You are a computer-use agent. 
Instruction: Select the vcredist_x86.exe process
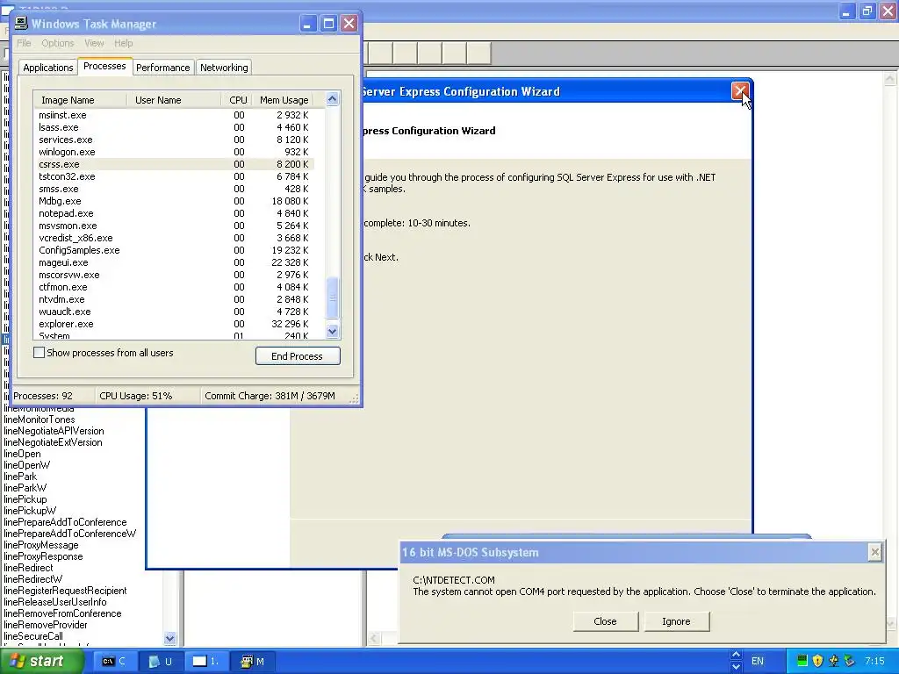point(174,238)
